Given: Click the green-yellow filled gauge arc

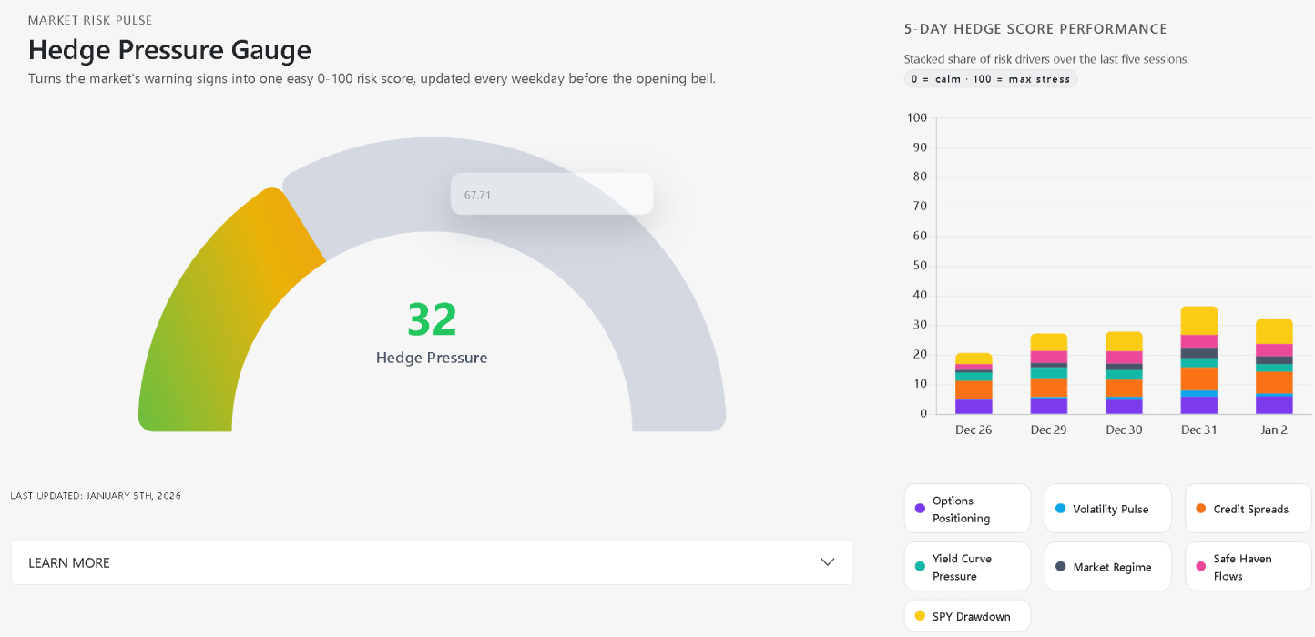Looking at the screenshot, I should click(209, 309).
